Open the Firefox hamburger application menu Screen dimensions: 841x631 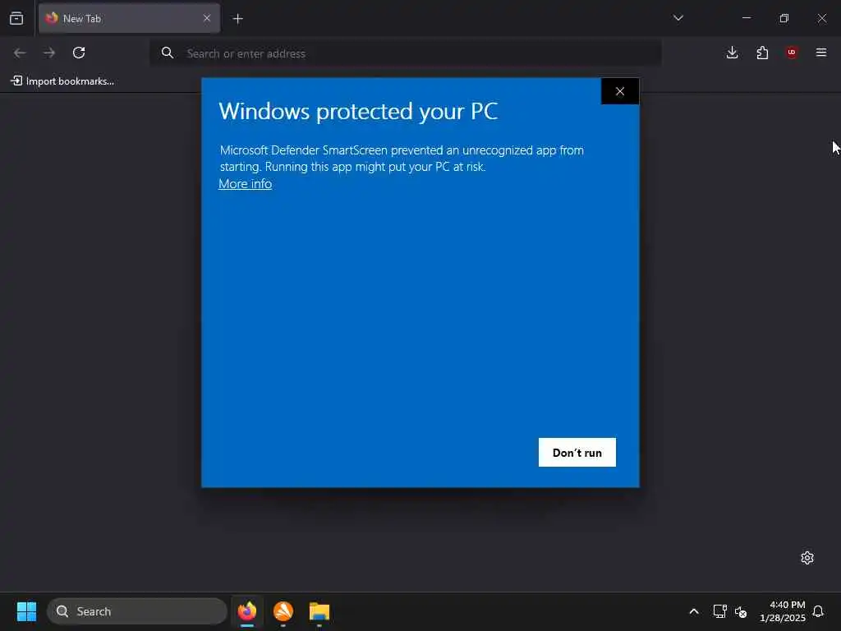(x=821, y=53)
